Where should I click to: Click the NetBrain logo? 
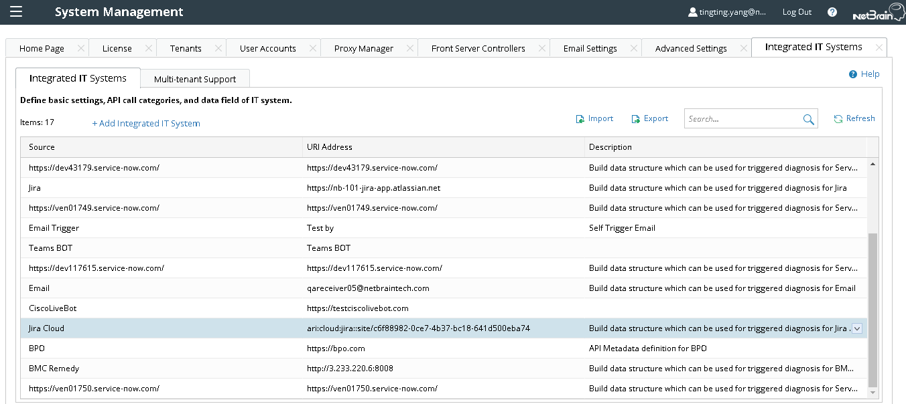878,11
